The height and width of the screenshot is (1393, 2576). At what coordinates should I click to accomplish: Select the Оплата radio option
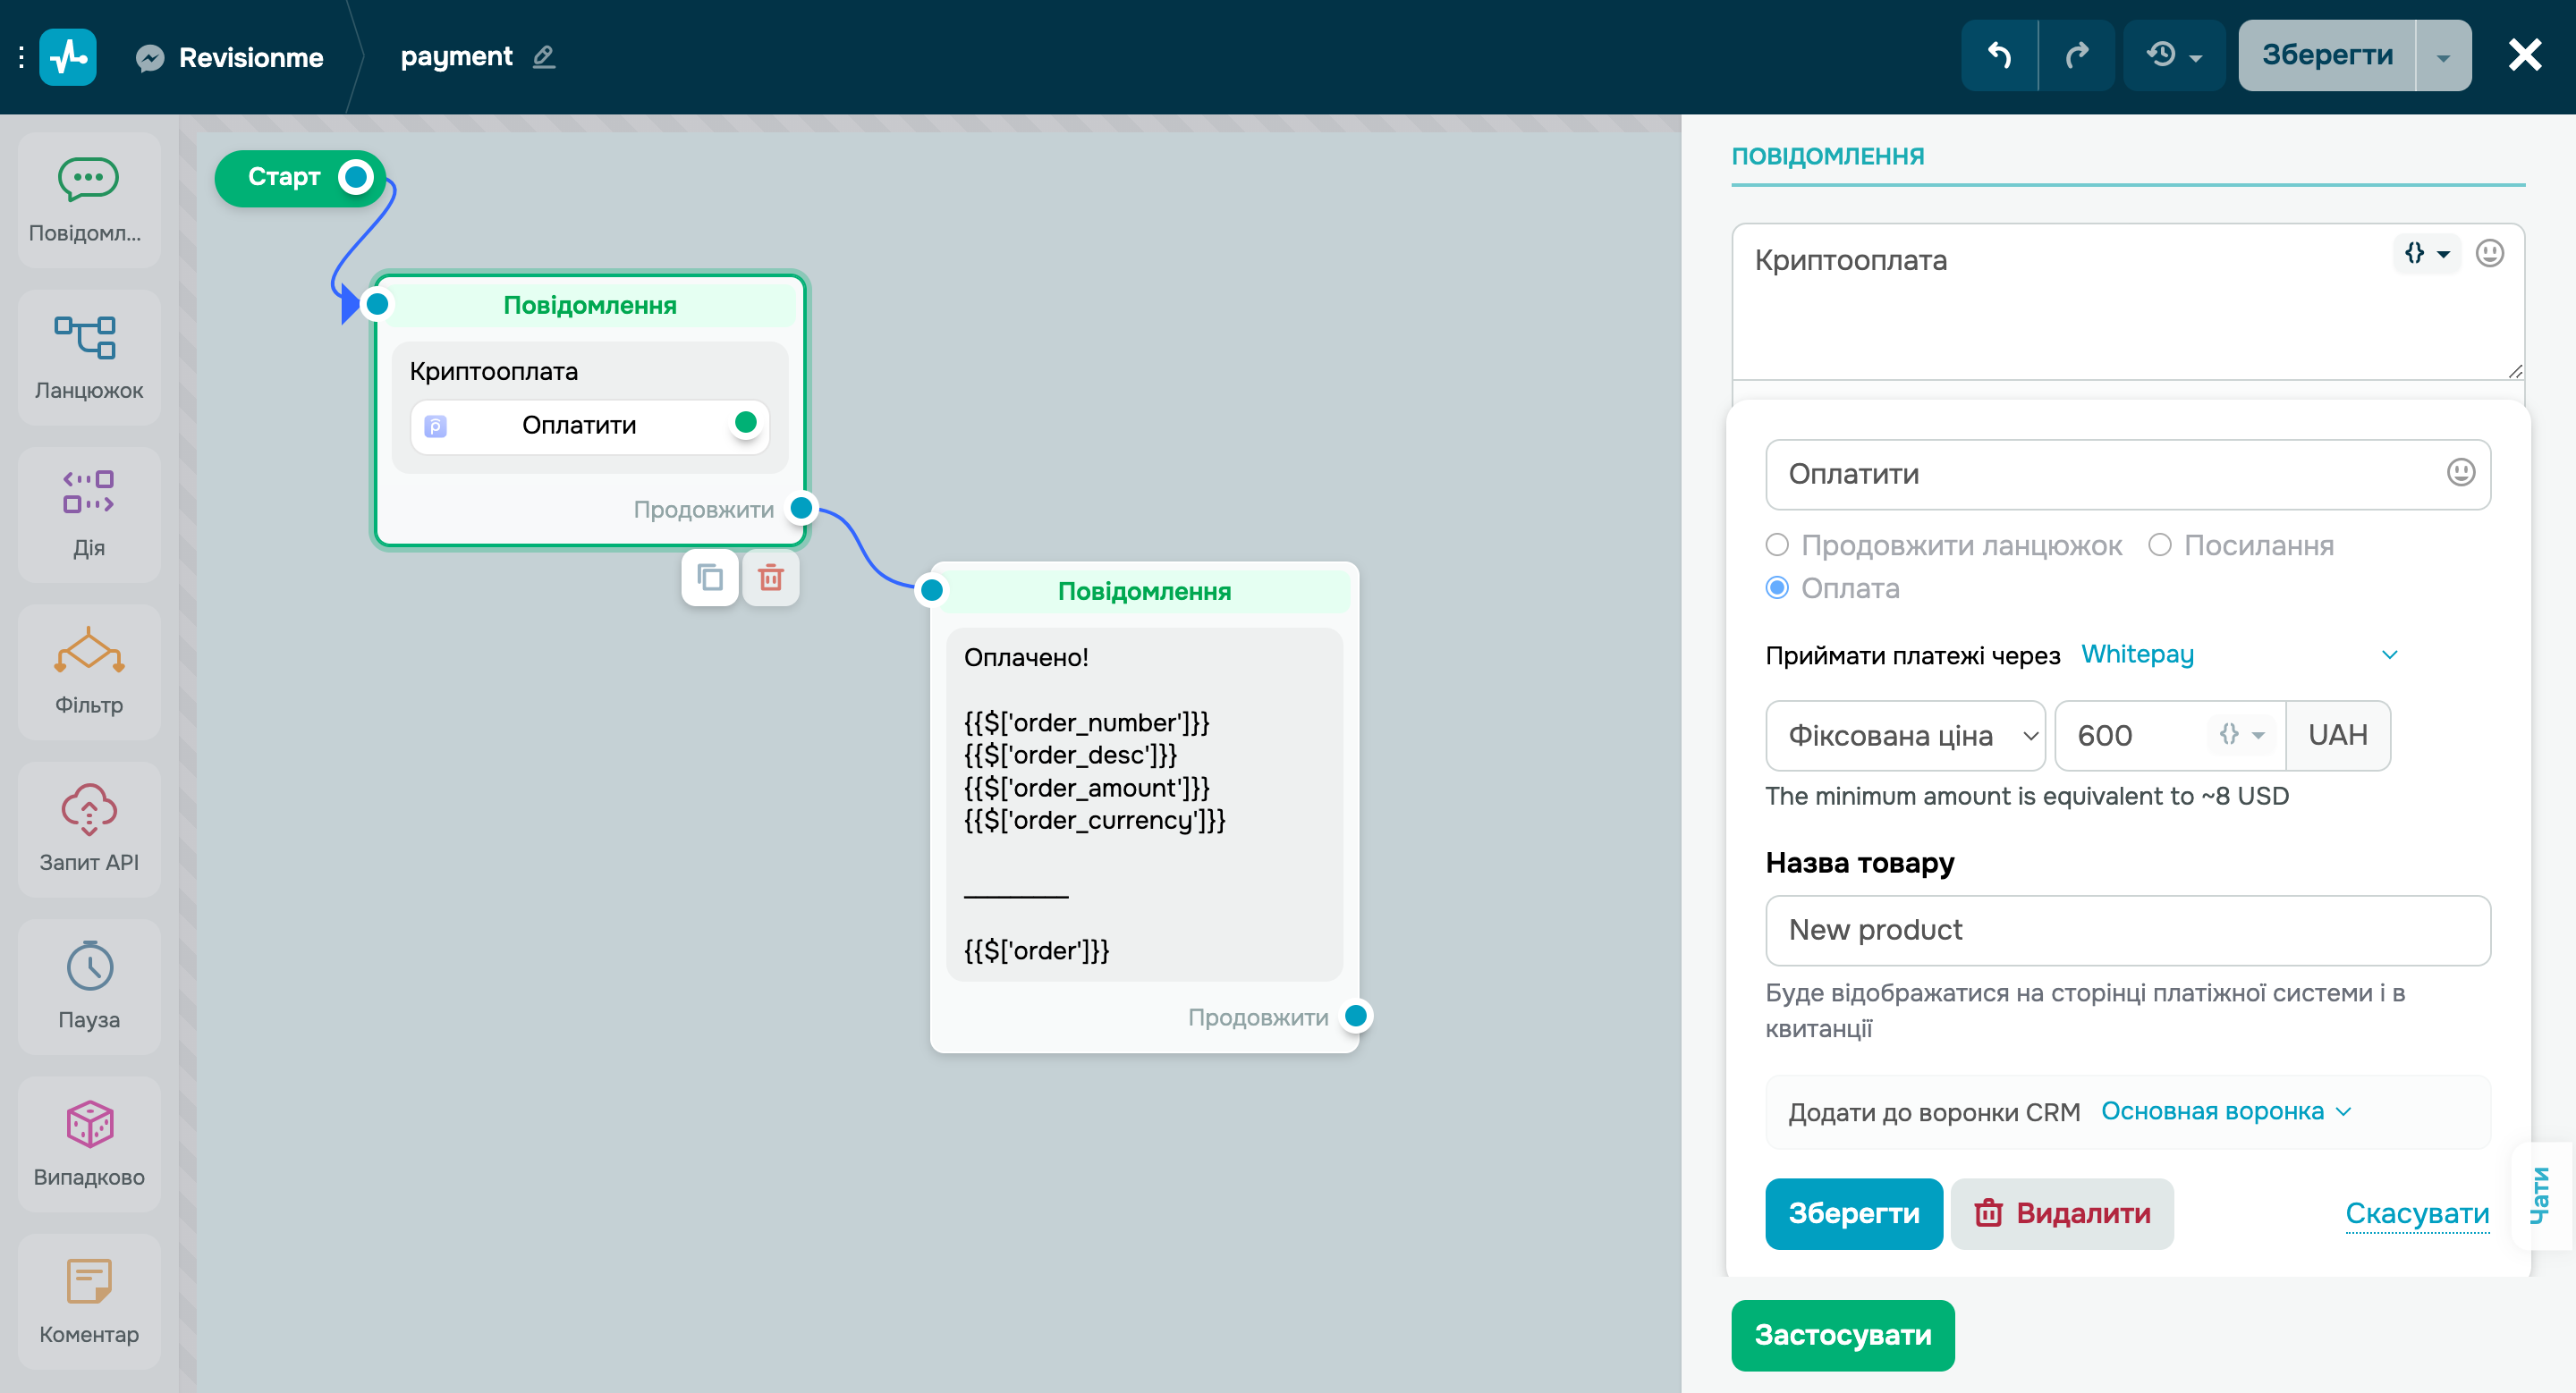[1777, 587]
